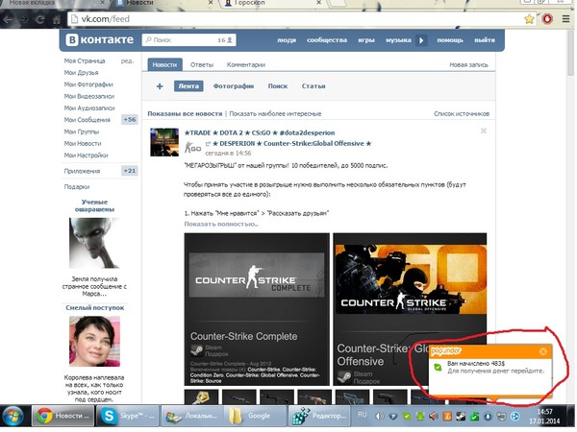The height and width of the screenshot is (432, 577).
Task: Click помощь in VK header
Action: click(450, 40)
